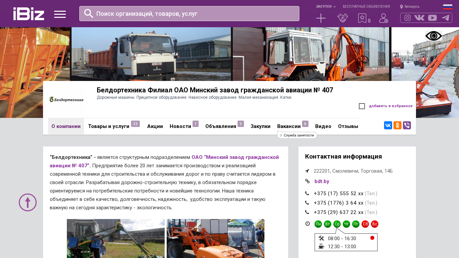Click the address location arrow icon
Screen dimensions: 459x258
[x=307, y=171]
